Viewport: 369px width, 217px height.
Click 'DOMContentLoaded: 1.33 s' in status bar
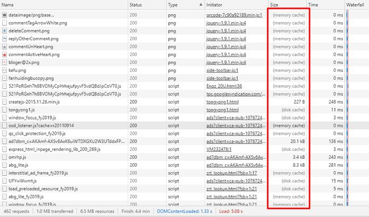pyautogui.click(x=184, y=211)
